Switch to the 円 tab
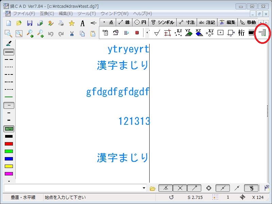This screenshot has width=272, height=204. click(x=140, y=22)
